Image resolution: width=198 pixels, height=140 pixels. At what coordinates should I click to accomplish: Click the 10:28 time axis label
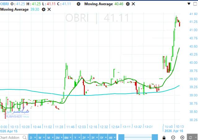click(26, 127)
